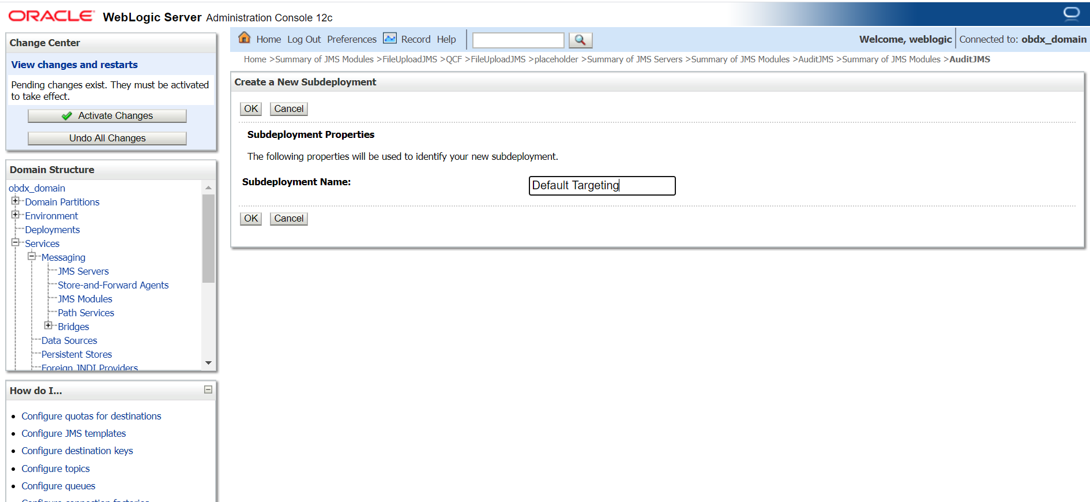The height and width of the screenshot is (502, 1090).
Task: Click the Domain Structure scroll down arrow
Action: tap(208, 363)
